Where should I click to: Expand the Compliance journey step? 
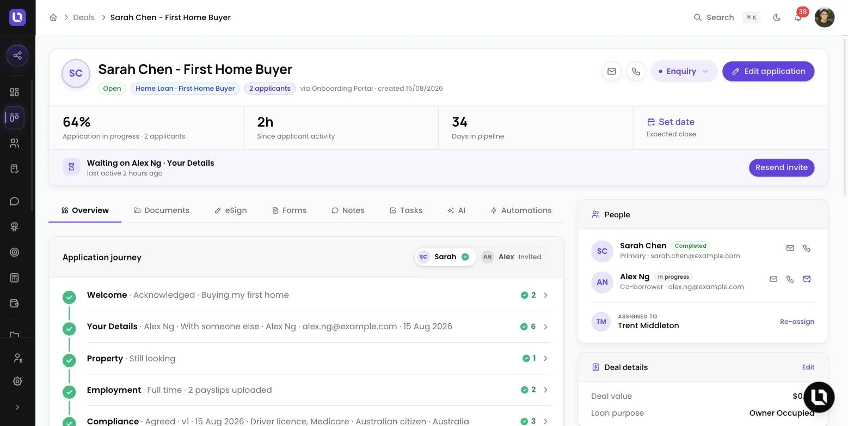(318, 421)
